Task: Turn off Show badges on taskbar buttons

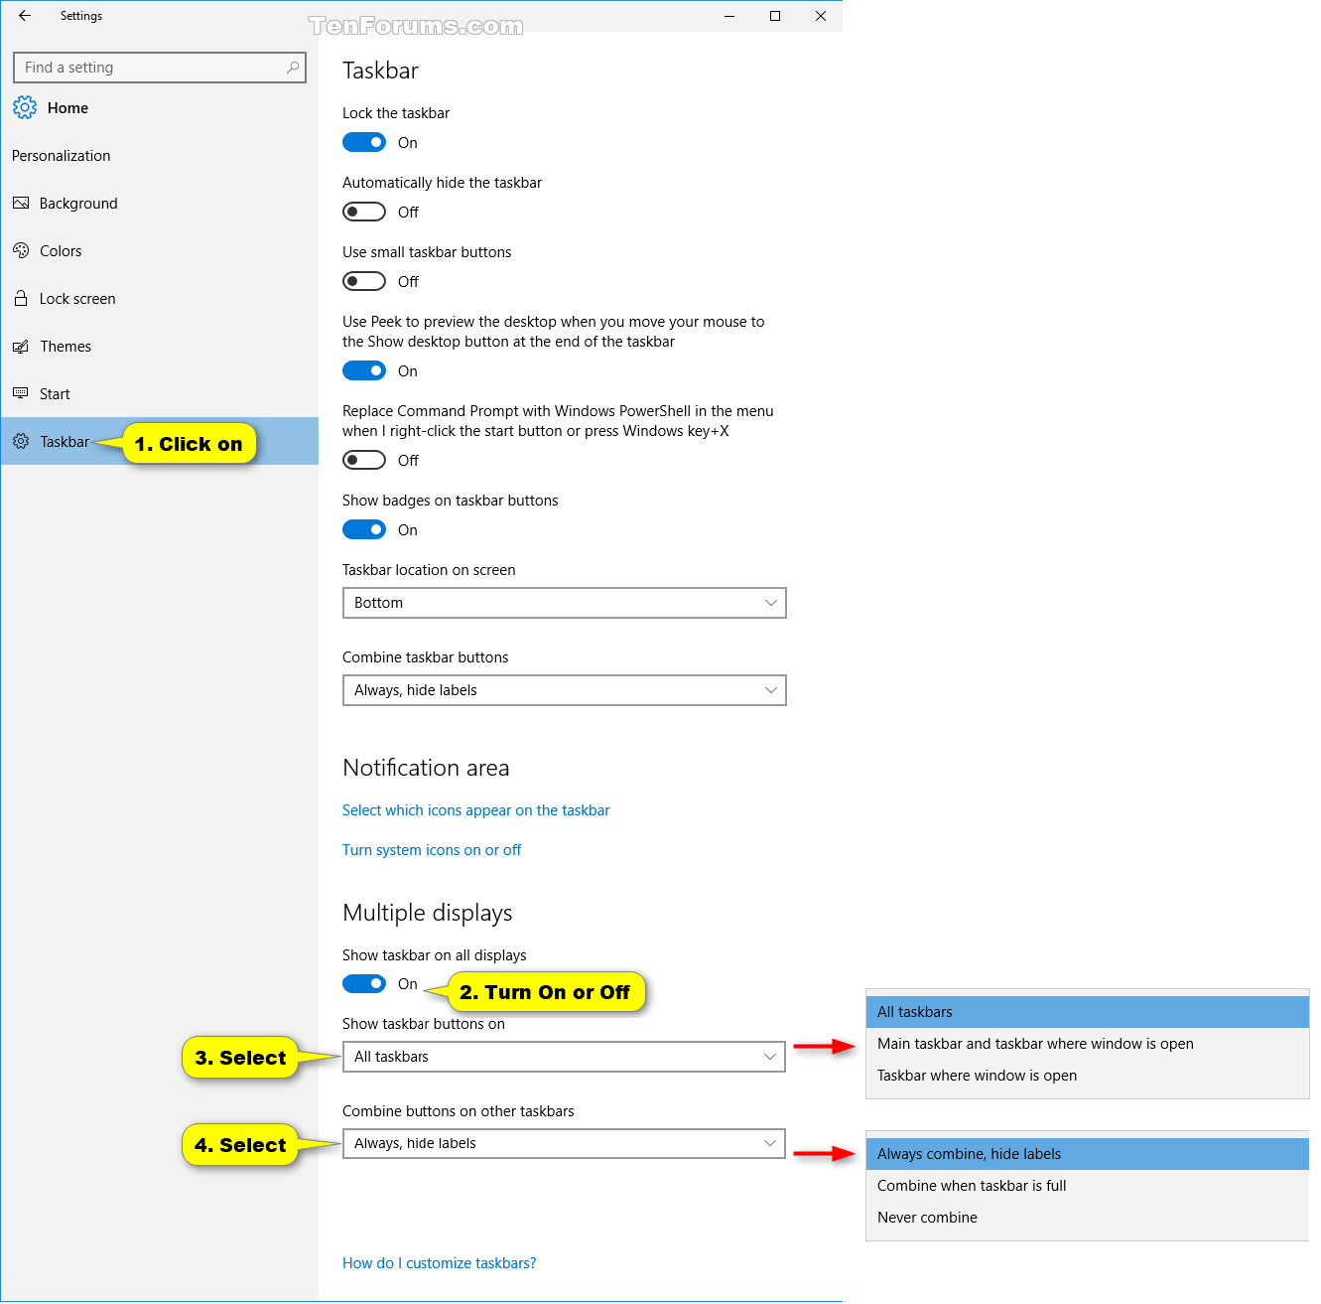Action: (363, 529)
